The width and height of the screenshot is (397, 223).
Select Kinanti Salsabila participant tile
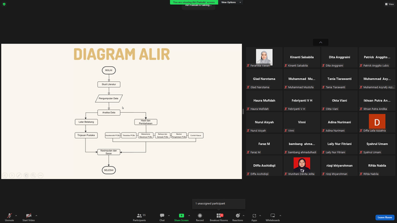[x=302, y=58]
